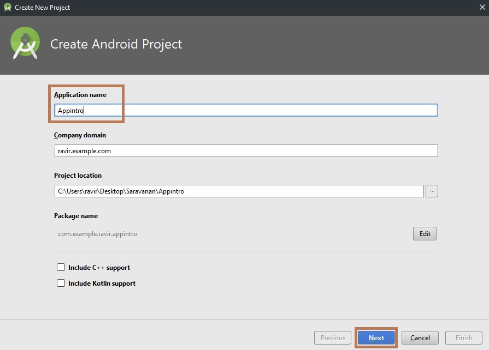Click the com.example.ravir.appintro package name text
This screenshot has width=489, height=350.
[98, 234]
